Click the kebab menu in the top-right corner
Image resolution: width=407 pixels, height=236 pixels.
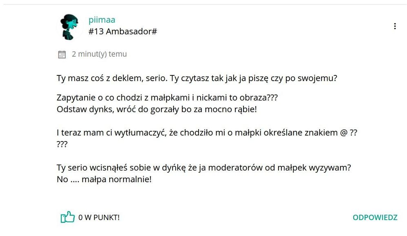(x=395, y=26)
